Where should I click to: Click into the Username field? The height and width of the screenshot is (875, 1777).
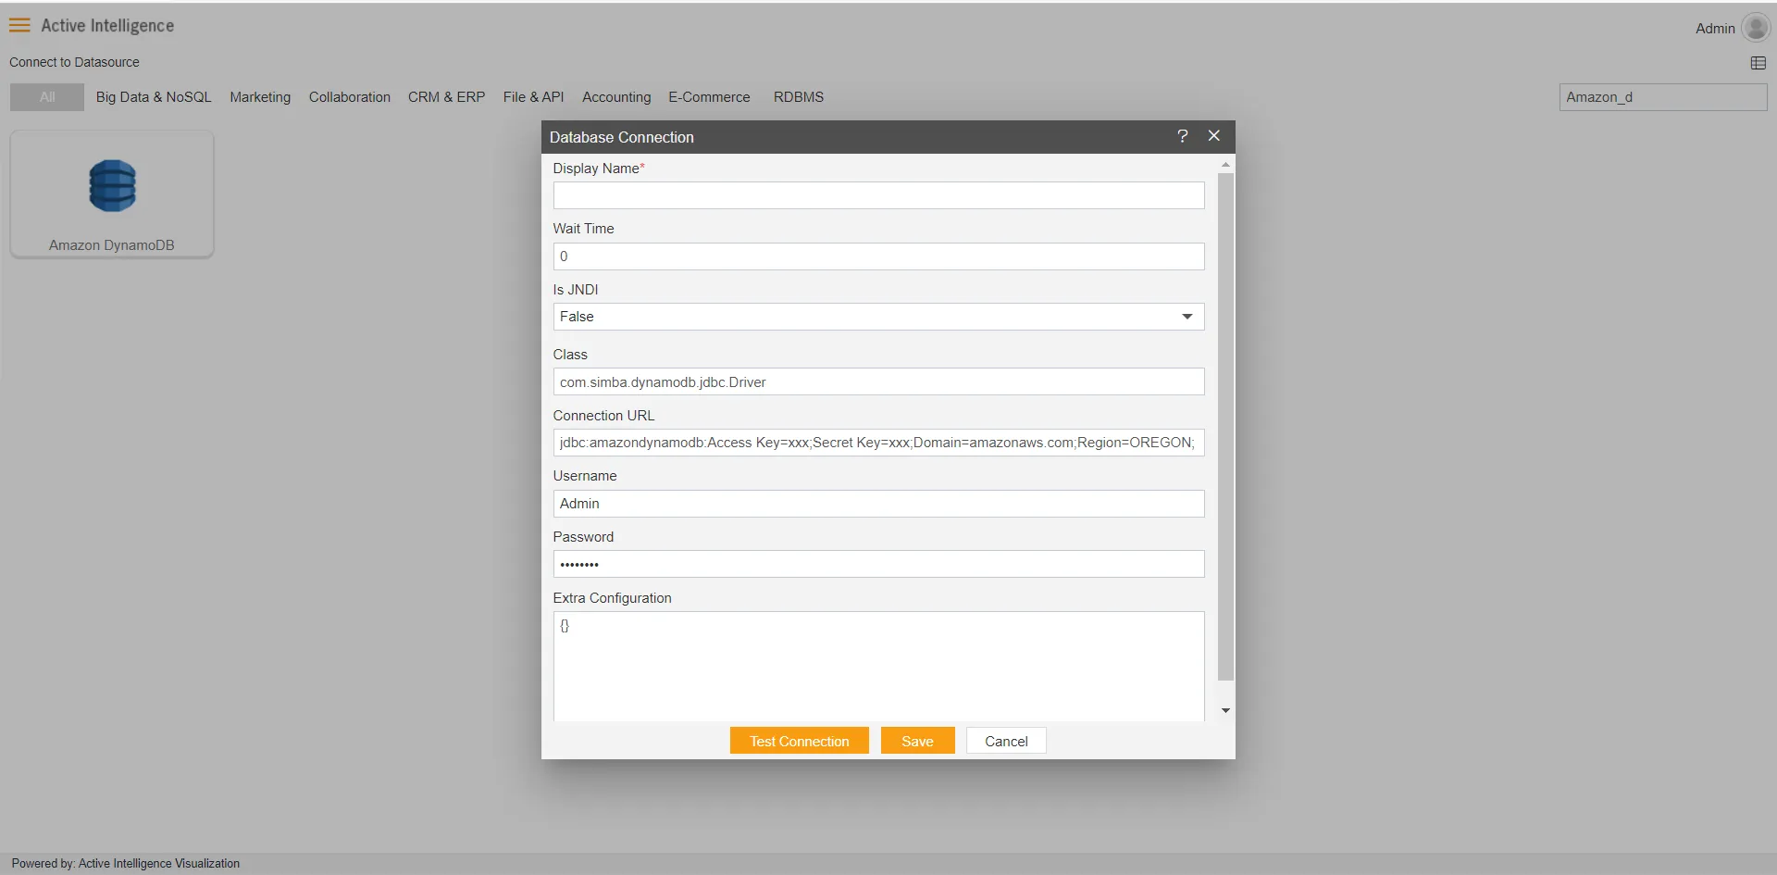click(878, 504)
